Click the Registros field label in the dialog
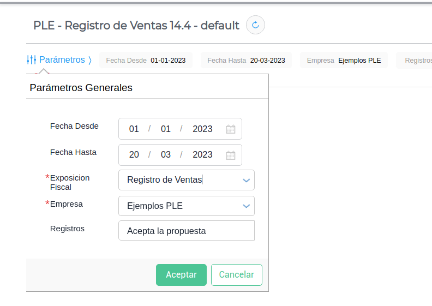The width and height of the screenshot is (432, 306). [67, 229]
